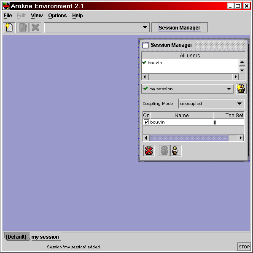Toggle the On checkbox for bouvin
The height and width of the screenshot is (253, 253).
pyautogui.click(x=146, y=122)
